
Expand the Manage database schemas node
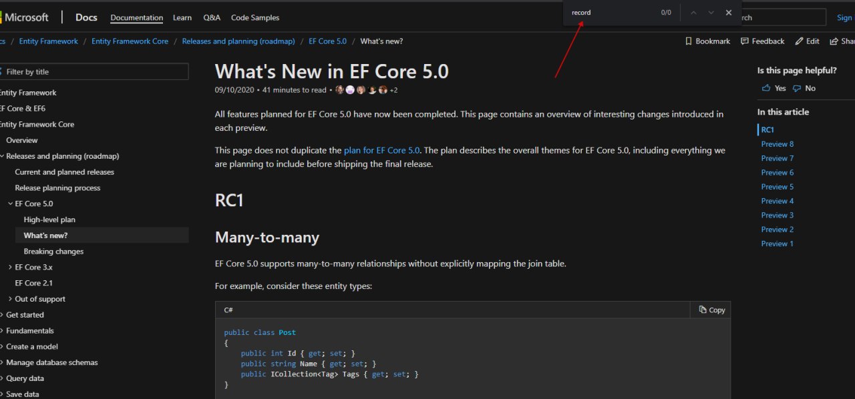point(3,363)
